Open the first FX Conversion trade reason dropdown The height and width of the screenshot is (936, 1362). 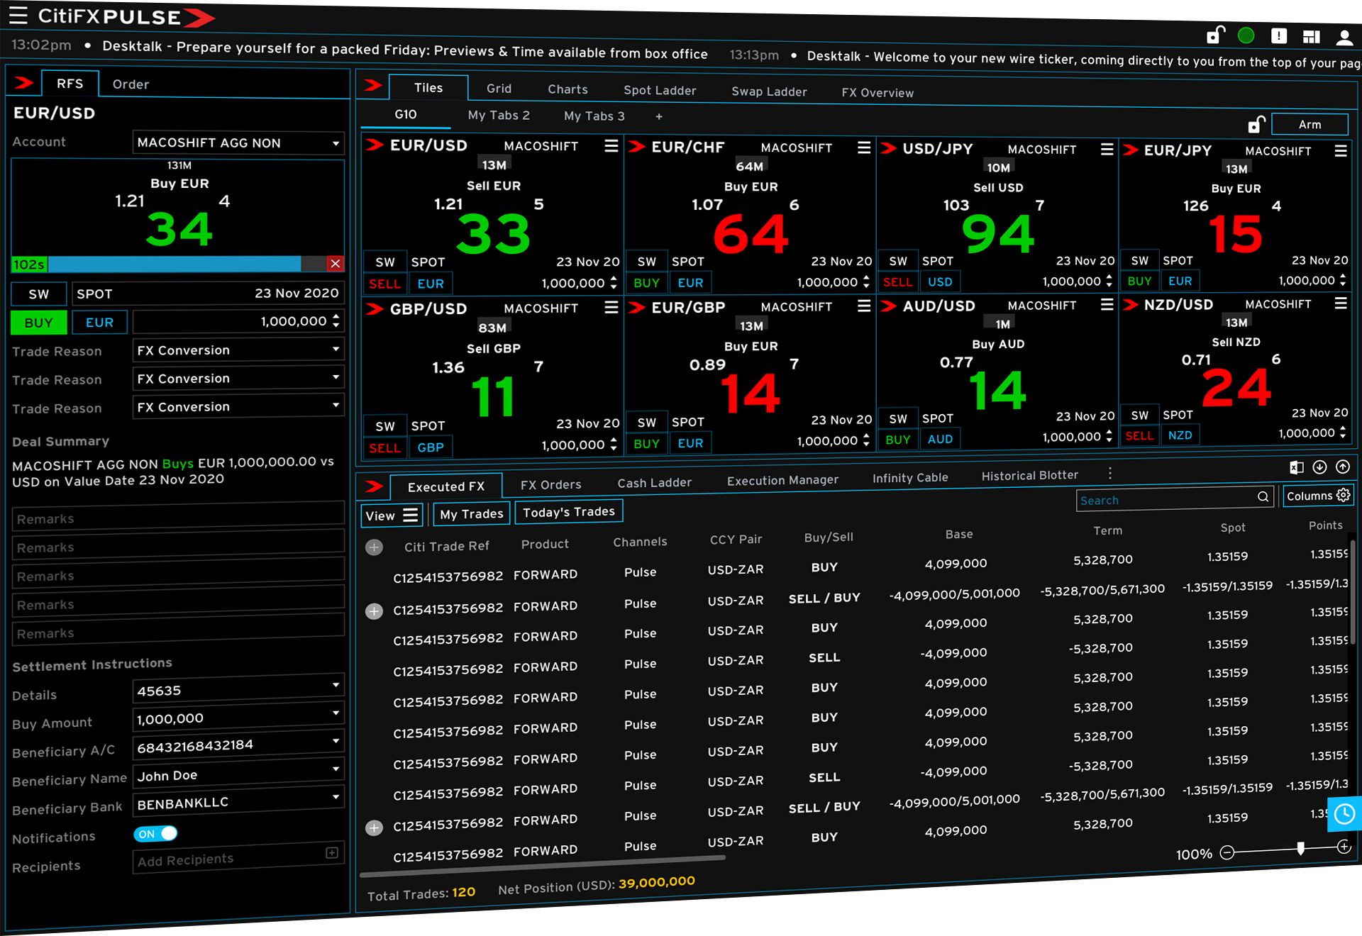(x=238, y=350)
